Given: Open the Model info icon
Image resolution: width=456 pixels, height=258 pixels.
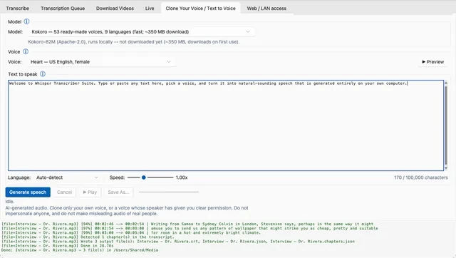Looking at the screenshot, I should pos(26,21).
